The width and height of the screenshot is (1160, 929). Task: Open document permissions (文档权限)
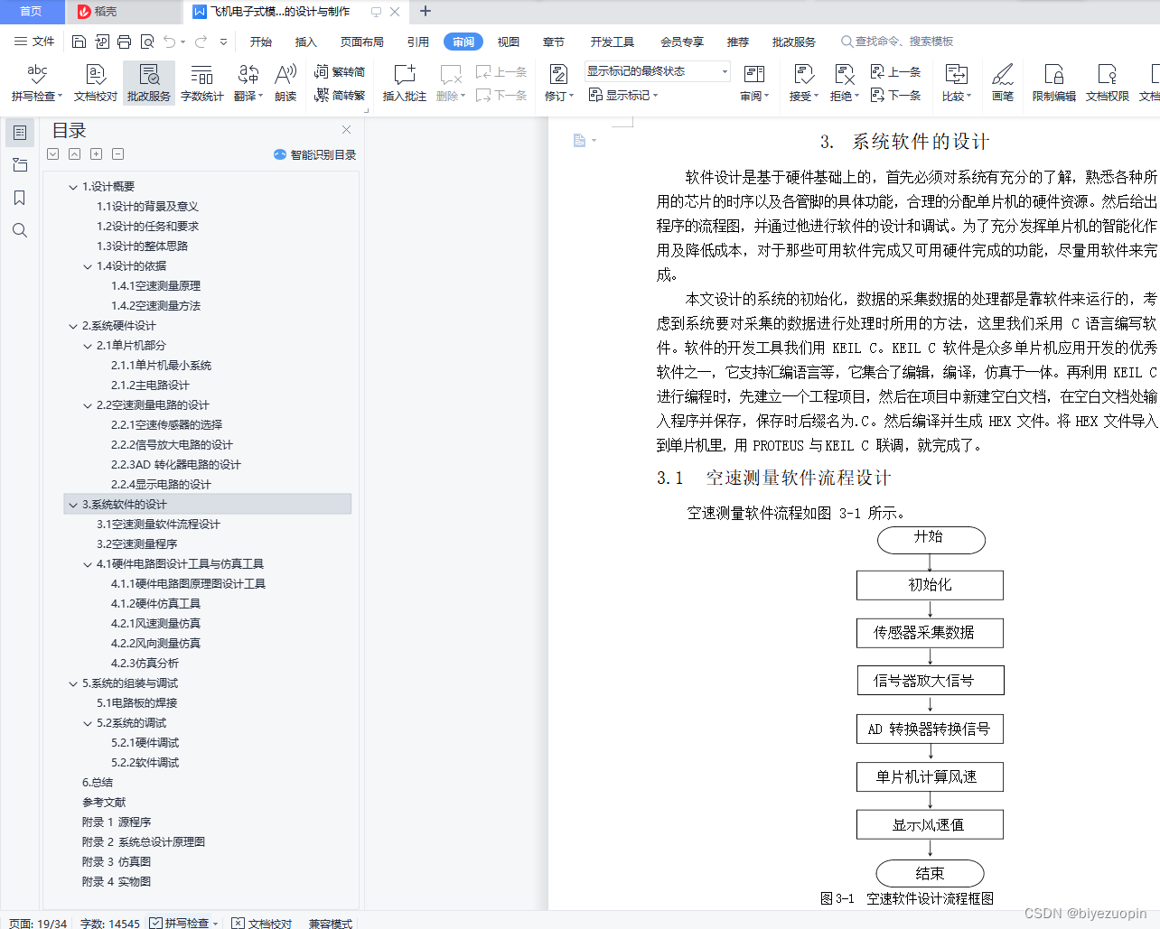pos(1108,82)
